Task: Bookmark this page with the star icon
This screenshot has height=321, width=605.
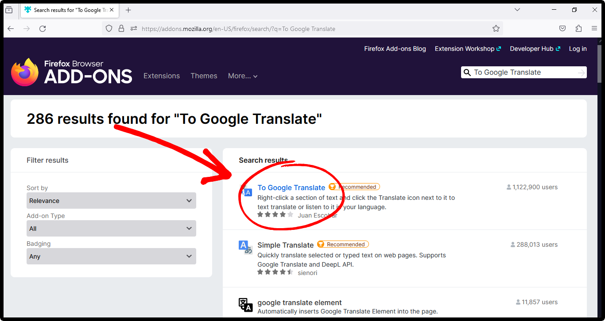Action: point(496,29)
